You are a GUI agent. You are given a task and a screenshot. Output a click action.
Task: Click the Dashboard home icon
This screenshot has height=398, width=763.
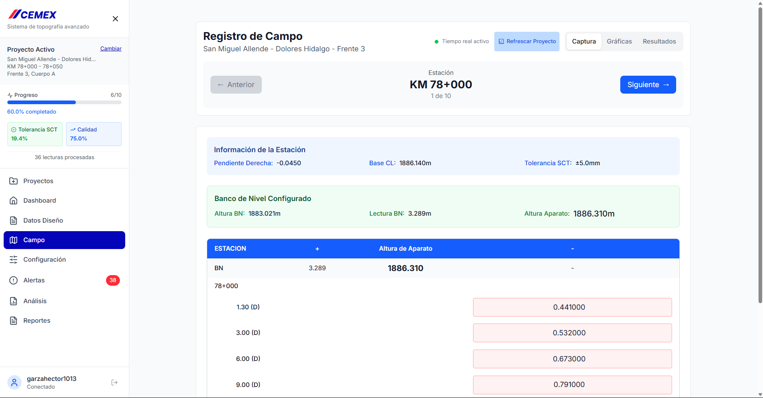pos(13,201)
